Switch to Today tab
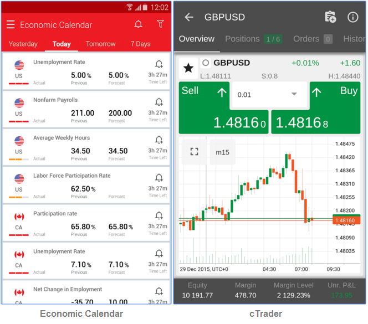This screenshot has height=324, width=368. (62, 44)
